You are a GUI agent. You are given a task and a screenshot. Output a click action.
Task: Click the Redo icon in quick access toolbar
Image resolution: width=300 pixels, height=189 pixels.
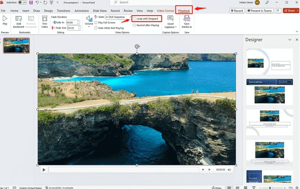(x=45, y=3)
